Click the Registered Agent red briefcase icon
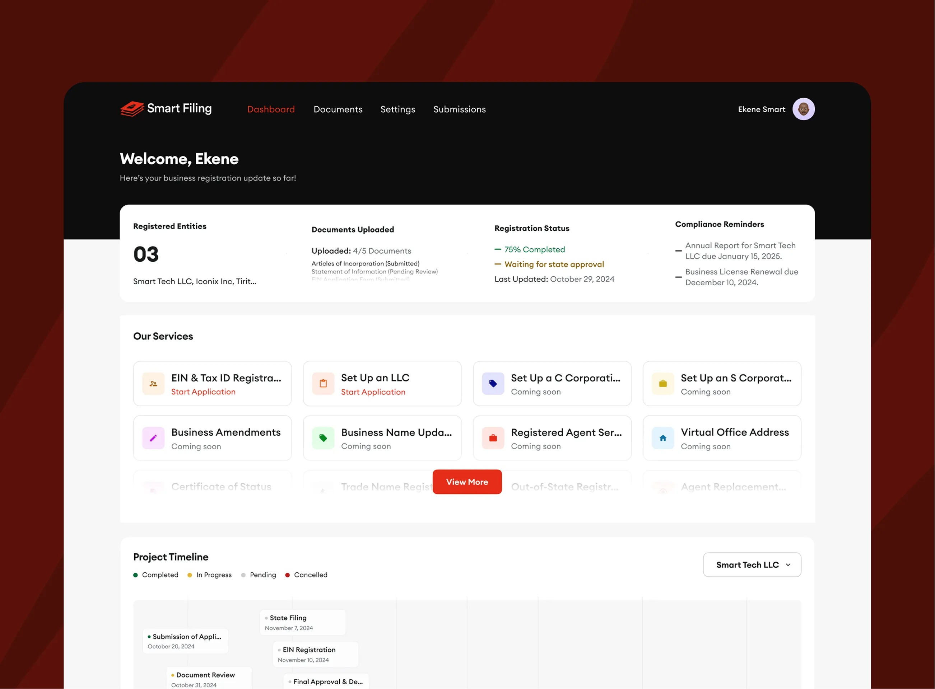 click(493, 438)
